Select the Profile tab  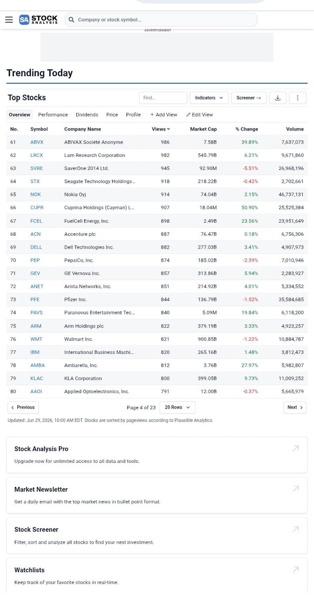click(133, 115)
